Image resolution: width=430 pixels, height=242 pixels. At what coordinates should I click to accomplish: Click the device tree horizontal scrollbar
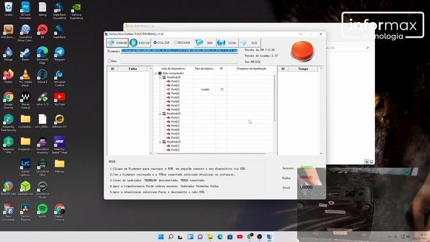(x=211, y=154)
